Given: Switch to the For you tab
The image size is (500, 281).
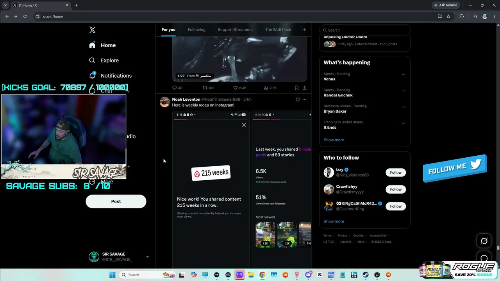Looking at the screenshot, I should (x=168, y=30).
